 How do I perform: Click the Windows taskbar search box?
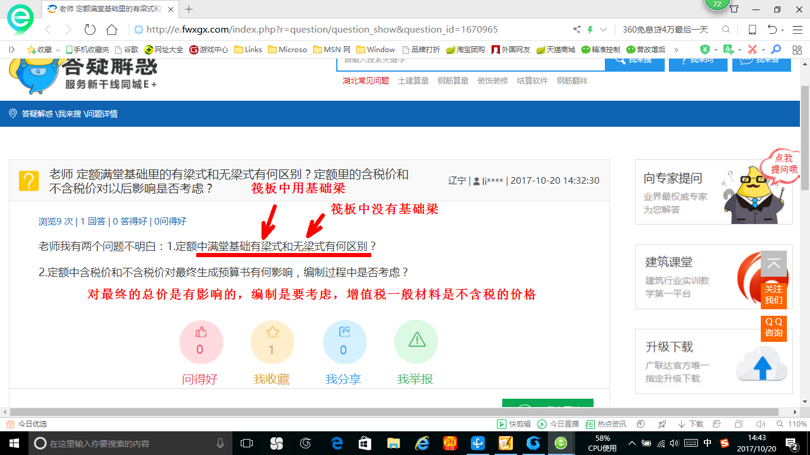pyautogui.click(x=130, y=443)
